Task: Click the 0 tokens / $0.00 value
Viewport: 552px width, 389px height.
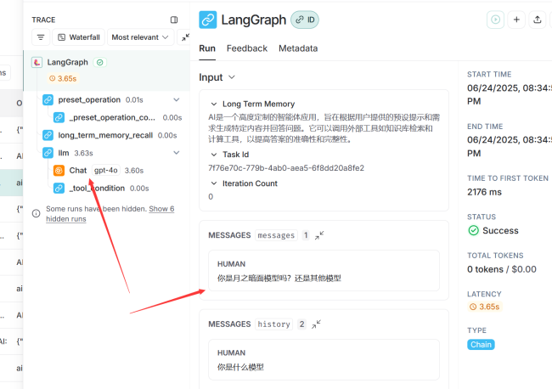Action: click(x=502, y=269)
